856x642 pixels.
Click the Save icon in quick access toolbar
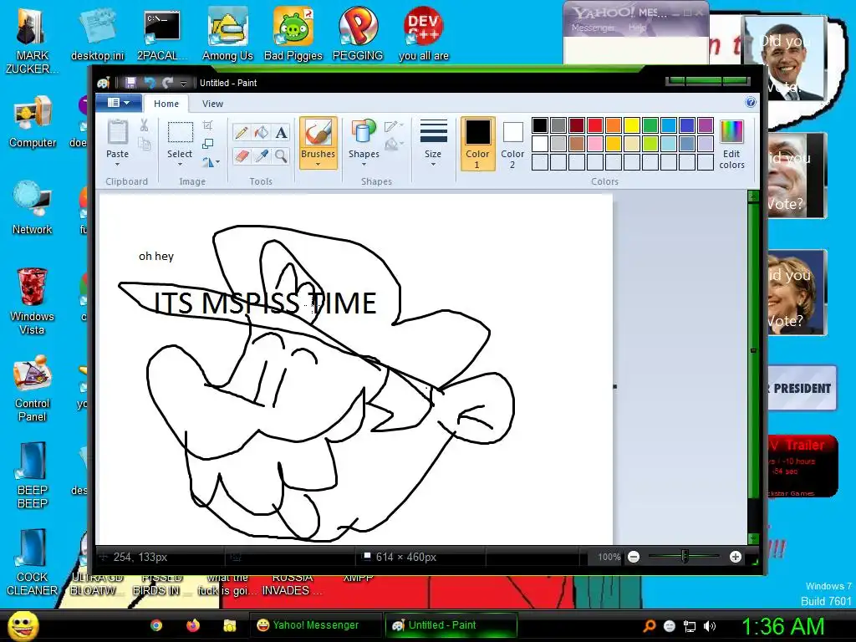(x=130, y=83)
